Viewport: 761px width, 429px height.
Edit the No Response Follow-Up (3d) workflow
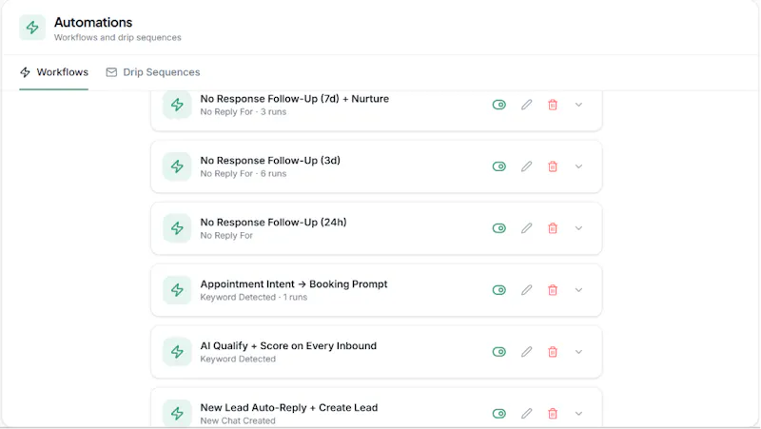527,166
